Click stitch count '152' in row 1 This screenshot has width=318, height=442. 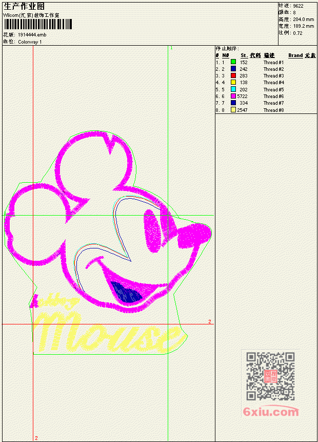click(244, 62)
